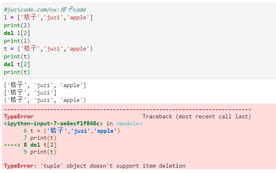Click the arrow-marked line 8 in the traceback
The width and height of the screenshot is (276, 173).
click(30, 145)
